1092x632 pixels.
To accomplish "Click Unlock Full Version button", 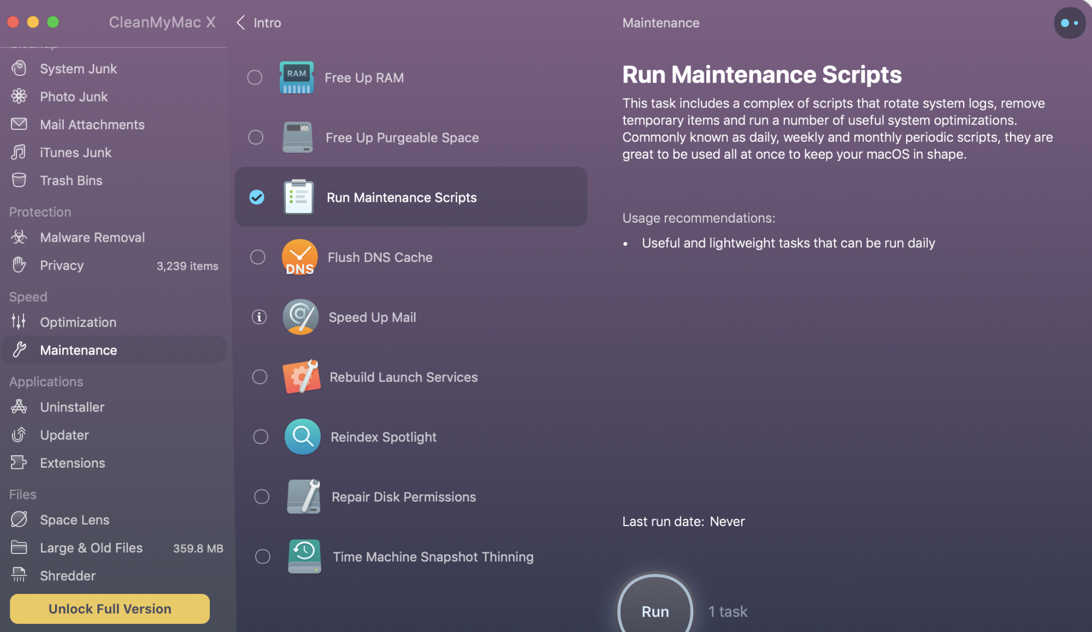I will [x=110, y=609].
